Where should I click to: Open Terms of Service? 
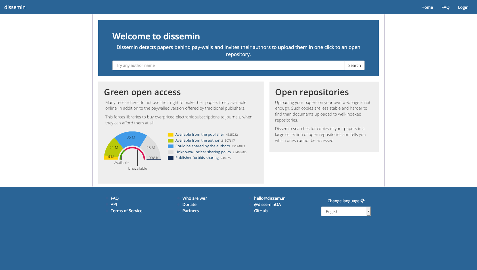(126, 211)
